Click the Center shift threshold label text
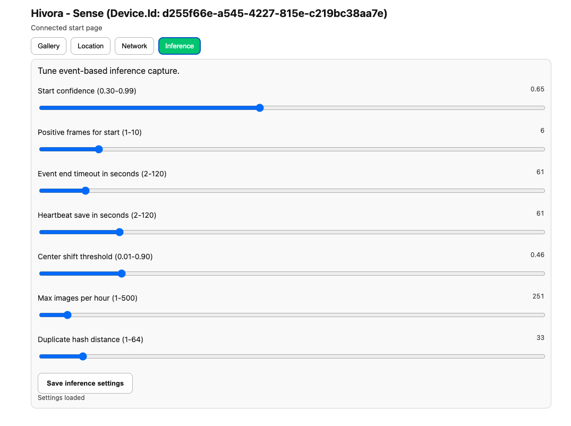 (95, 257)
